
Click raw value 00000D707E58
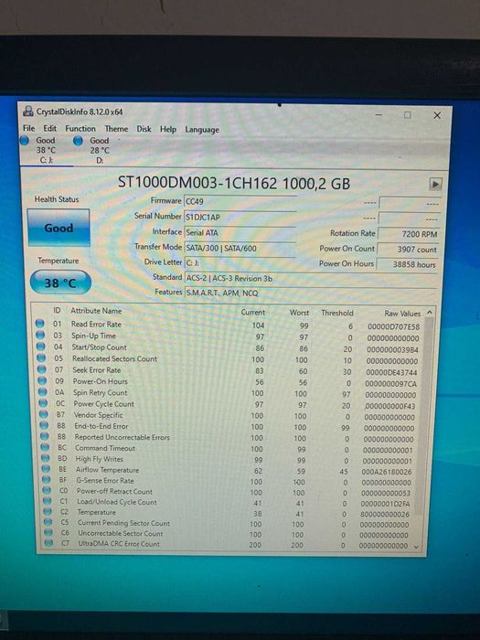click(393, 326)
